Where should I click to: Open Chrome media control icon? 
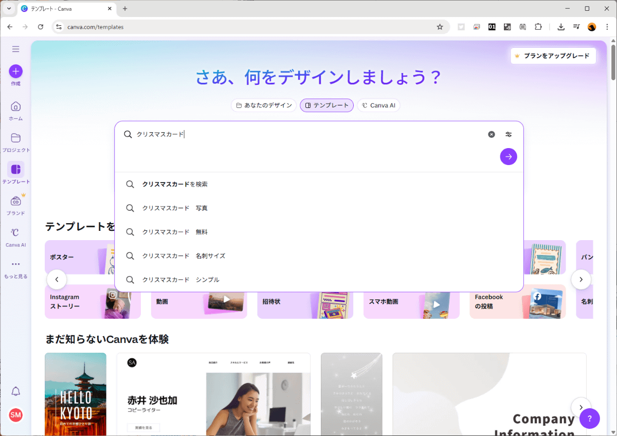point(576,27)
